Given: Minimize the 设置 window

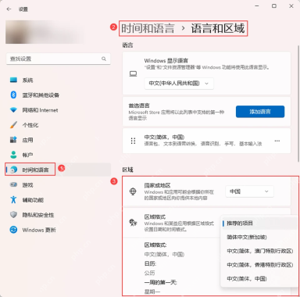Looking at the screenshot, I should (257, 5).
